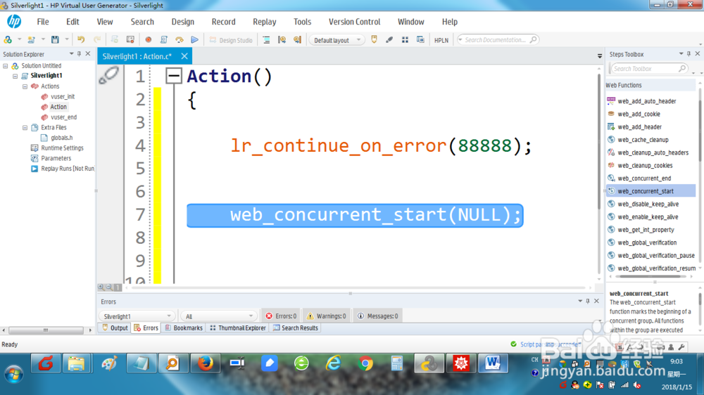
Task: Collapse the Actions folder node
Action: click(x=25, y=86)
